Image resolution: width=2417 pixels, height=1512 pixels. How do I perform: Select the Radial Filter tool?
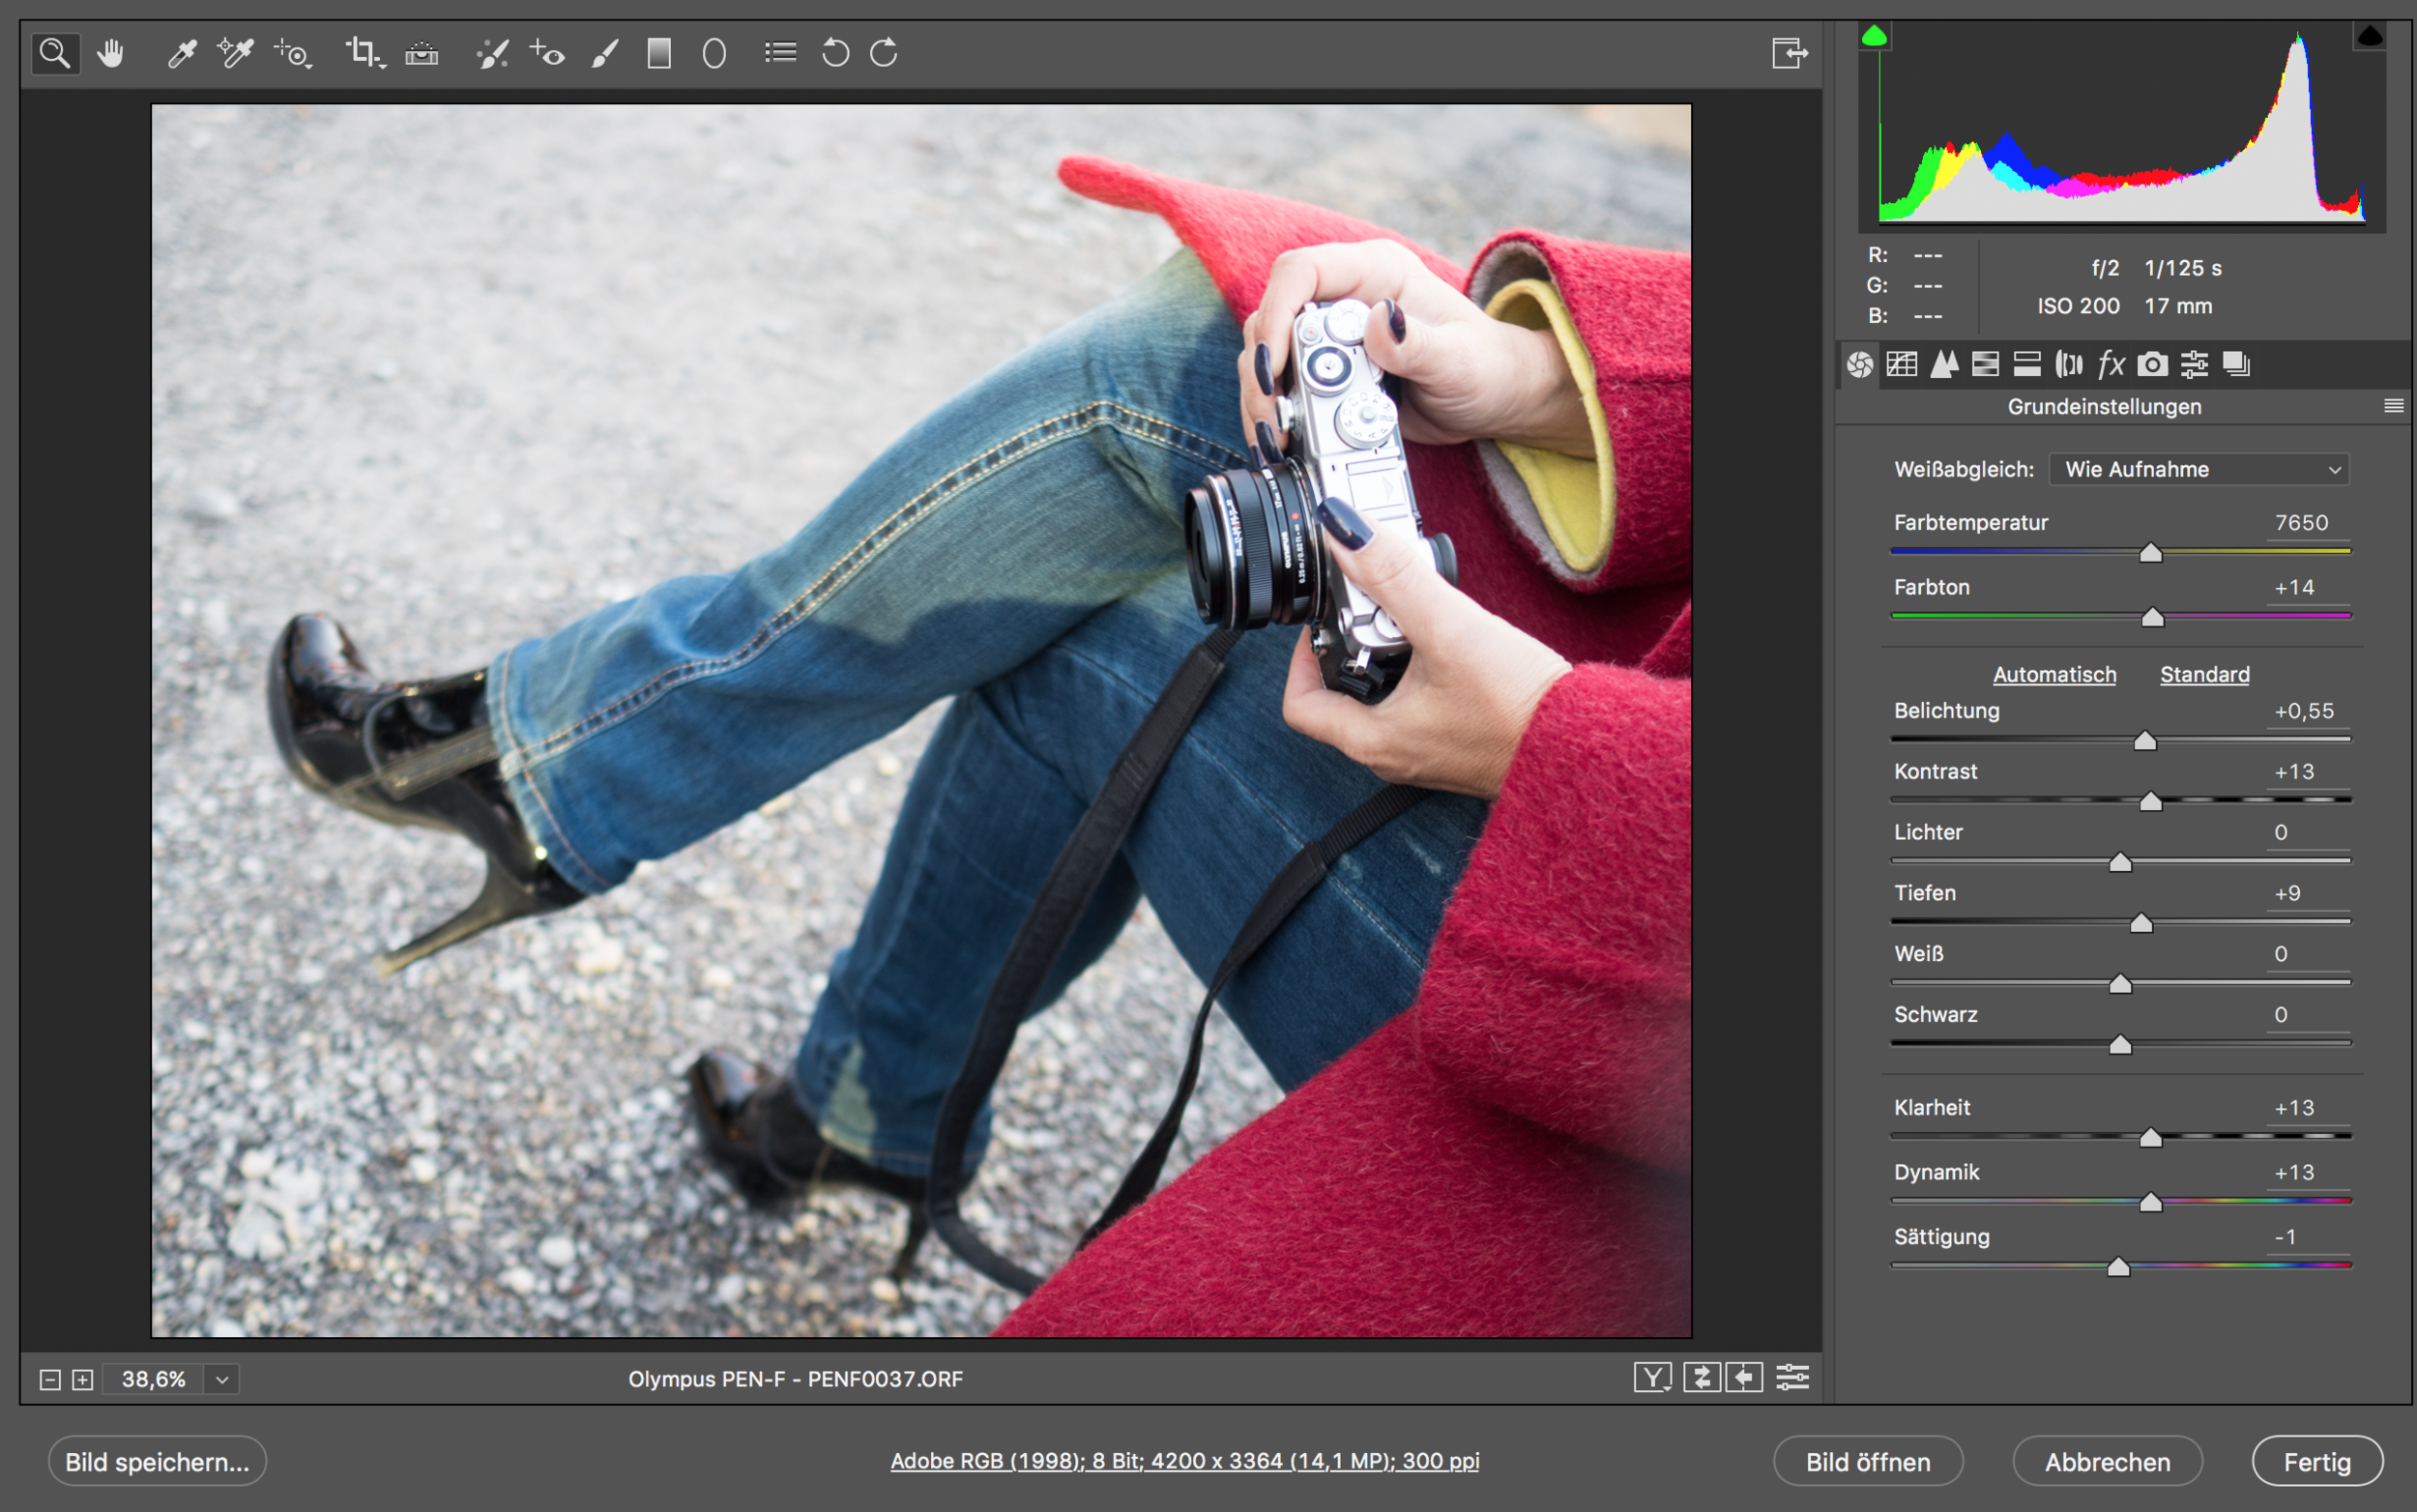[x=714, y=53]
